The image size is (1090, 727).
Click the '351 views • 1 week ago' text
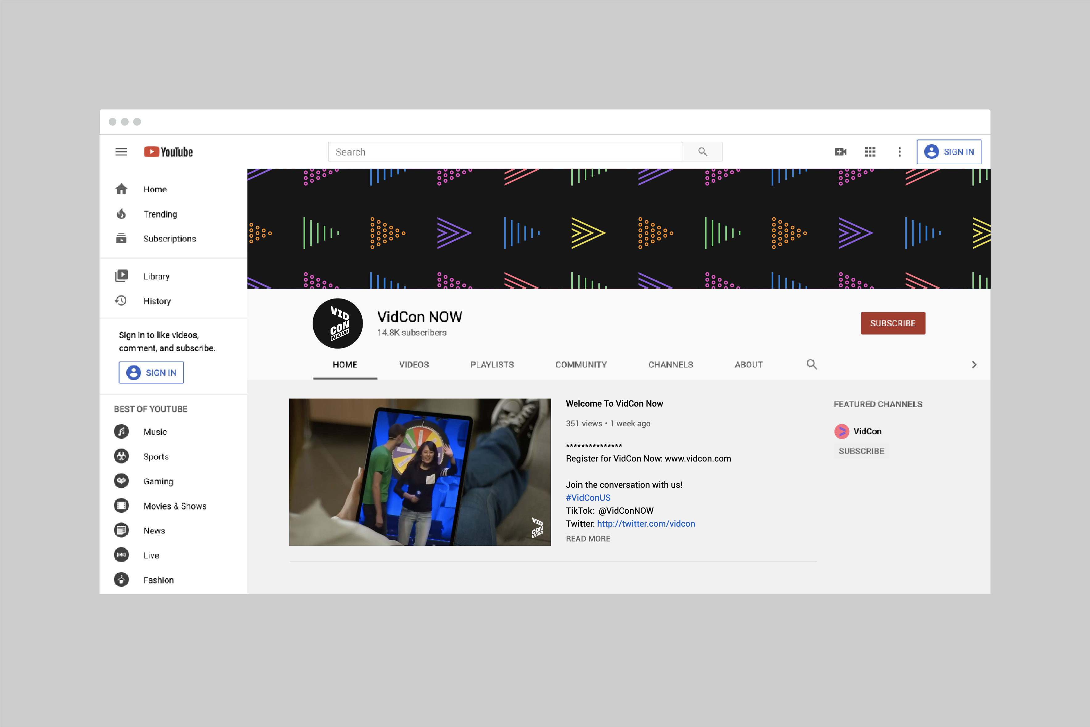[608, 423]
